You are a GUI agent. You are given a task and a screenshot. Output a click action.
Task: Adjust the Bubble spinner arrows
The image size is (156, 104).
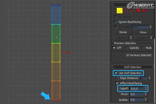point(146,100)
